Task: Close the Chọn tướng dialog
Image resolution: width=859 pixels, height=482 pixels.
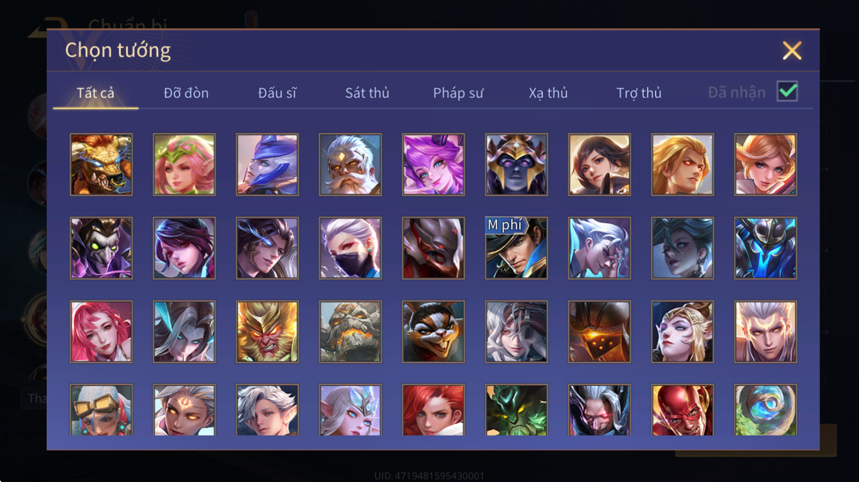Action: (x=792, y=51)
